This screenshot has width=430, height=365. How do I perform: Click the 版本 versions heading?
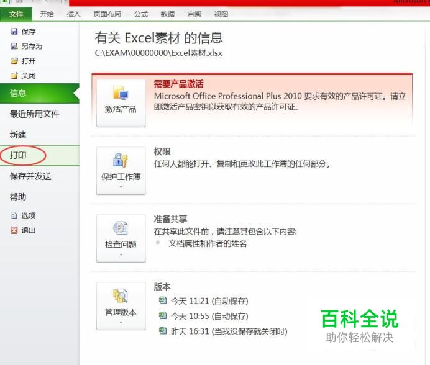[x=162, y=287]
